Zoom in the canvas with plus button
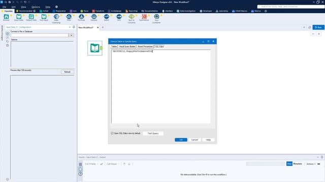Image resolution: width=325 pixels, height=182 pixels. tap(319, 34)
